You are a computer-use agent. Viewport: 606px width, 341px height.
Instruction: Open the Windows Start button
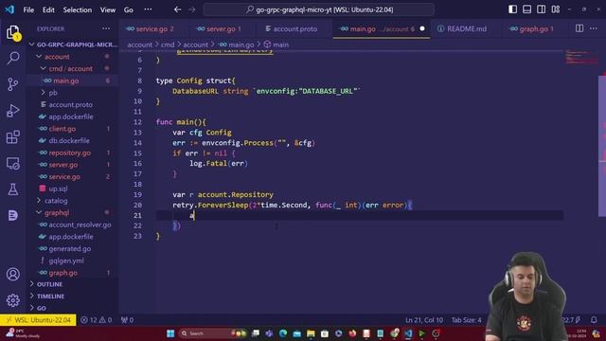click(x=170, y=333)
